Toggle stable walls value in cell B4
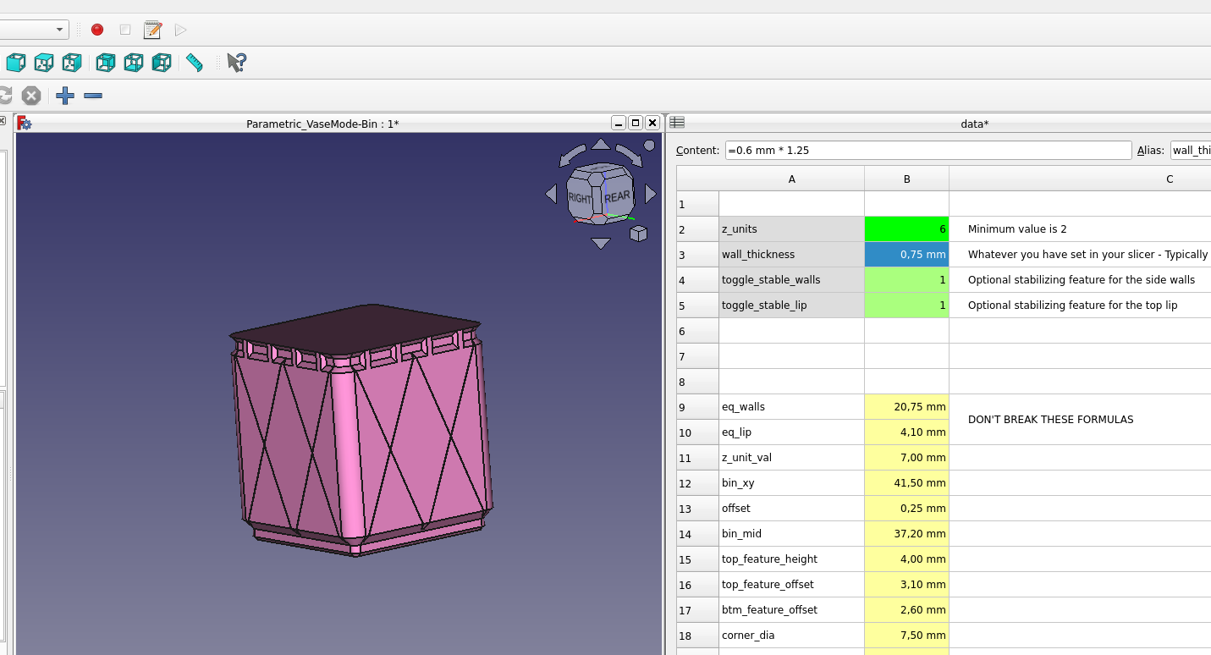 click(x=906, y=280)
